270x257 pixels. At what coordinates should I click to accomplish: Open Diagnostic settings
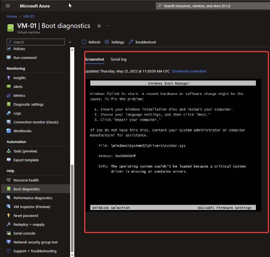click(x=28, y=104)
